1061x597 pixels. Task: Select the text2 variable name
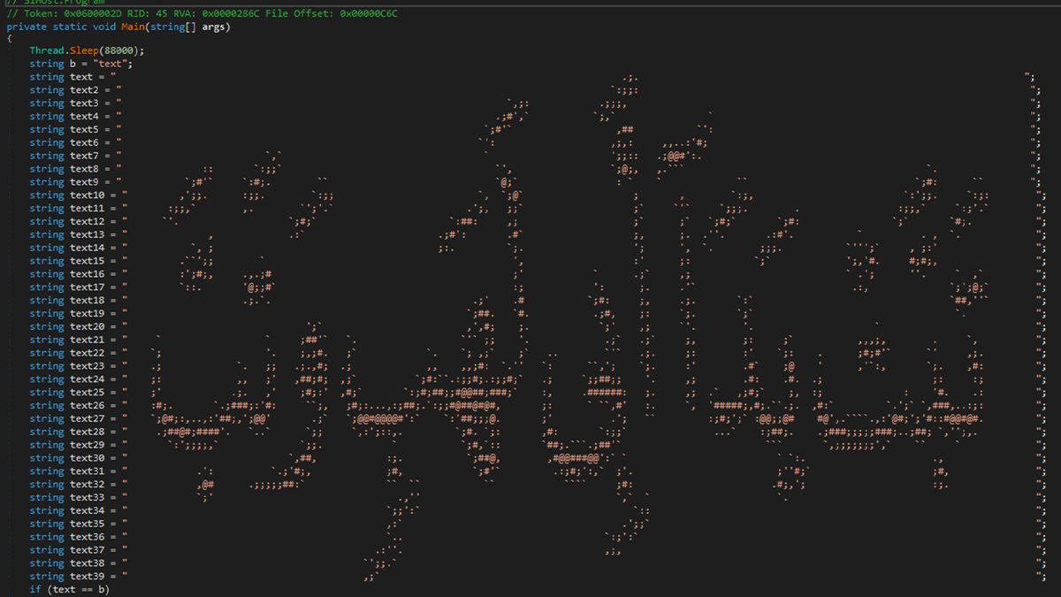84,90
